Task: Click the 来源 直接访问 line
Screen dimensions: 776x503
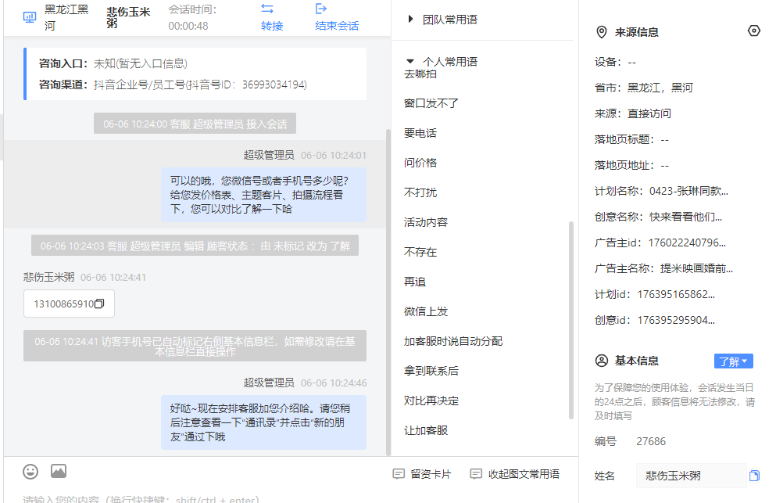Action: (632, 113)
